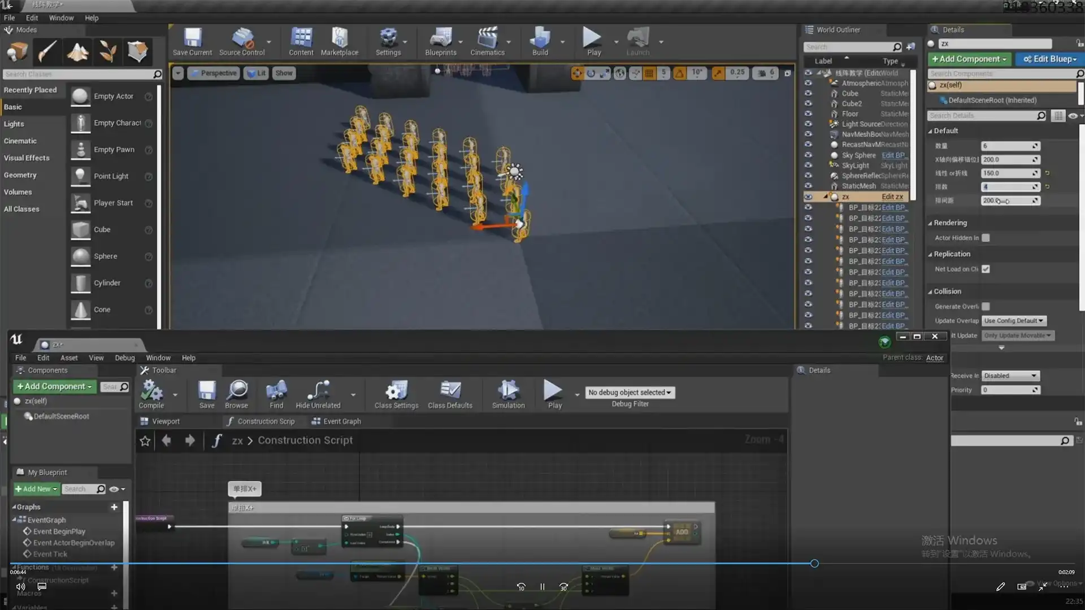Click the Edit zx link in World Outliner

892,197
